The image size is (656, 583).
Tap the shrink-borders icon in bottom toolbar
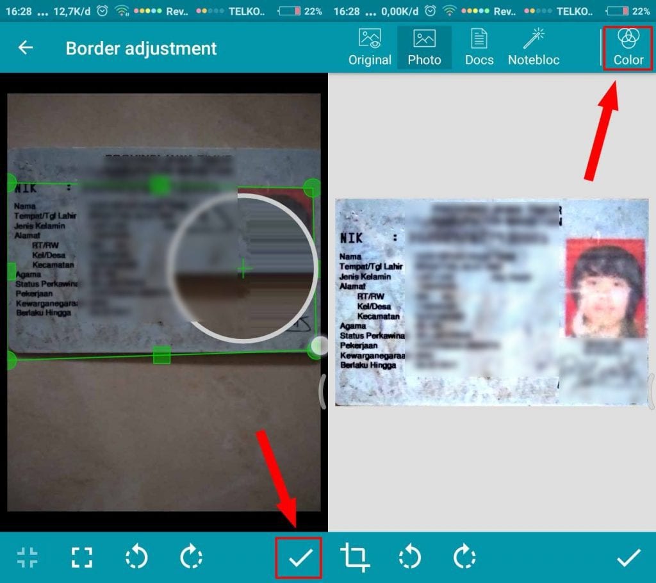pyautogui.click(x=27, y=557)
